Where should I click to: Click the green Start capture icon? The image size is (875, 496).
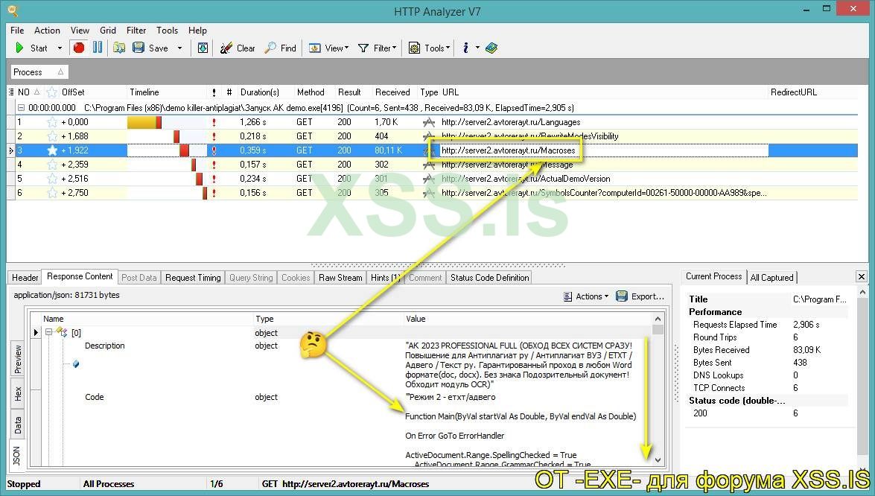click(x=19, y=48)
